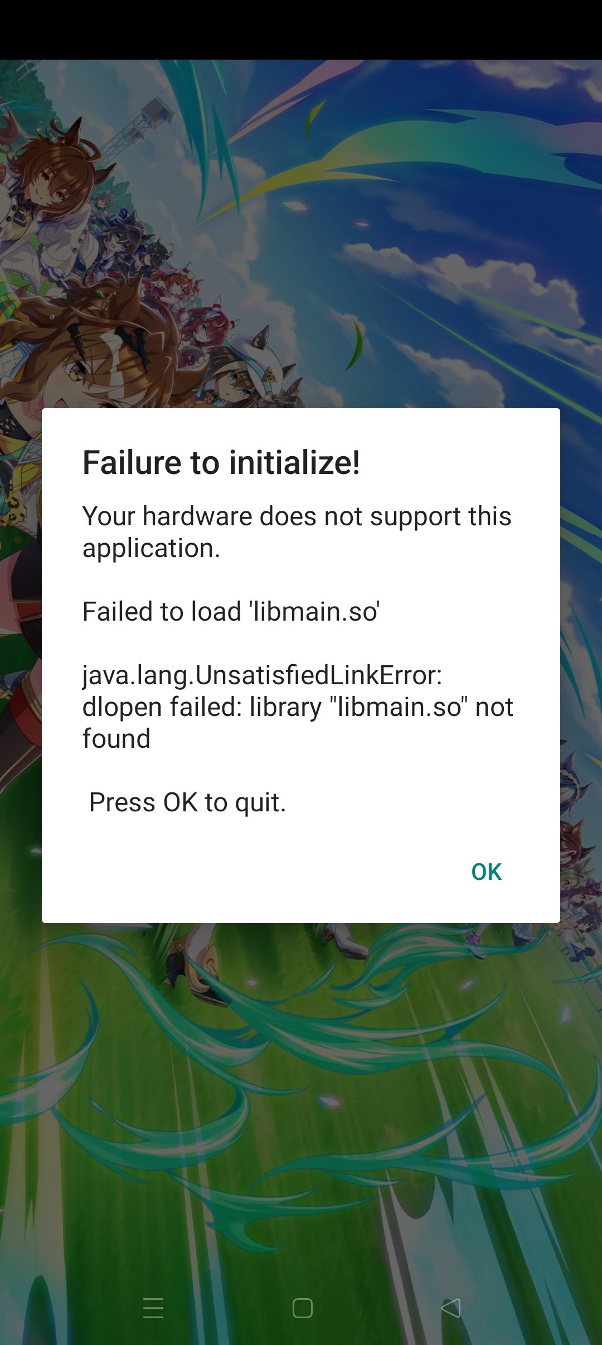This screenshot has height=1345, width=602.
Task: Click the "Press OK to quit." text
Action: (x=187, y=802)
